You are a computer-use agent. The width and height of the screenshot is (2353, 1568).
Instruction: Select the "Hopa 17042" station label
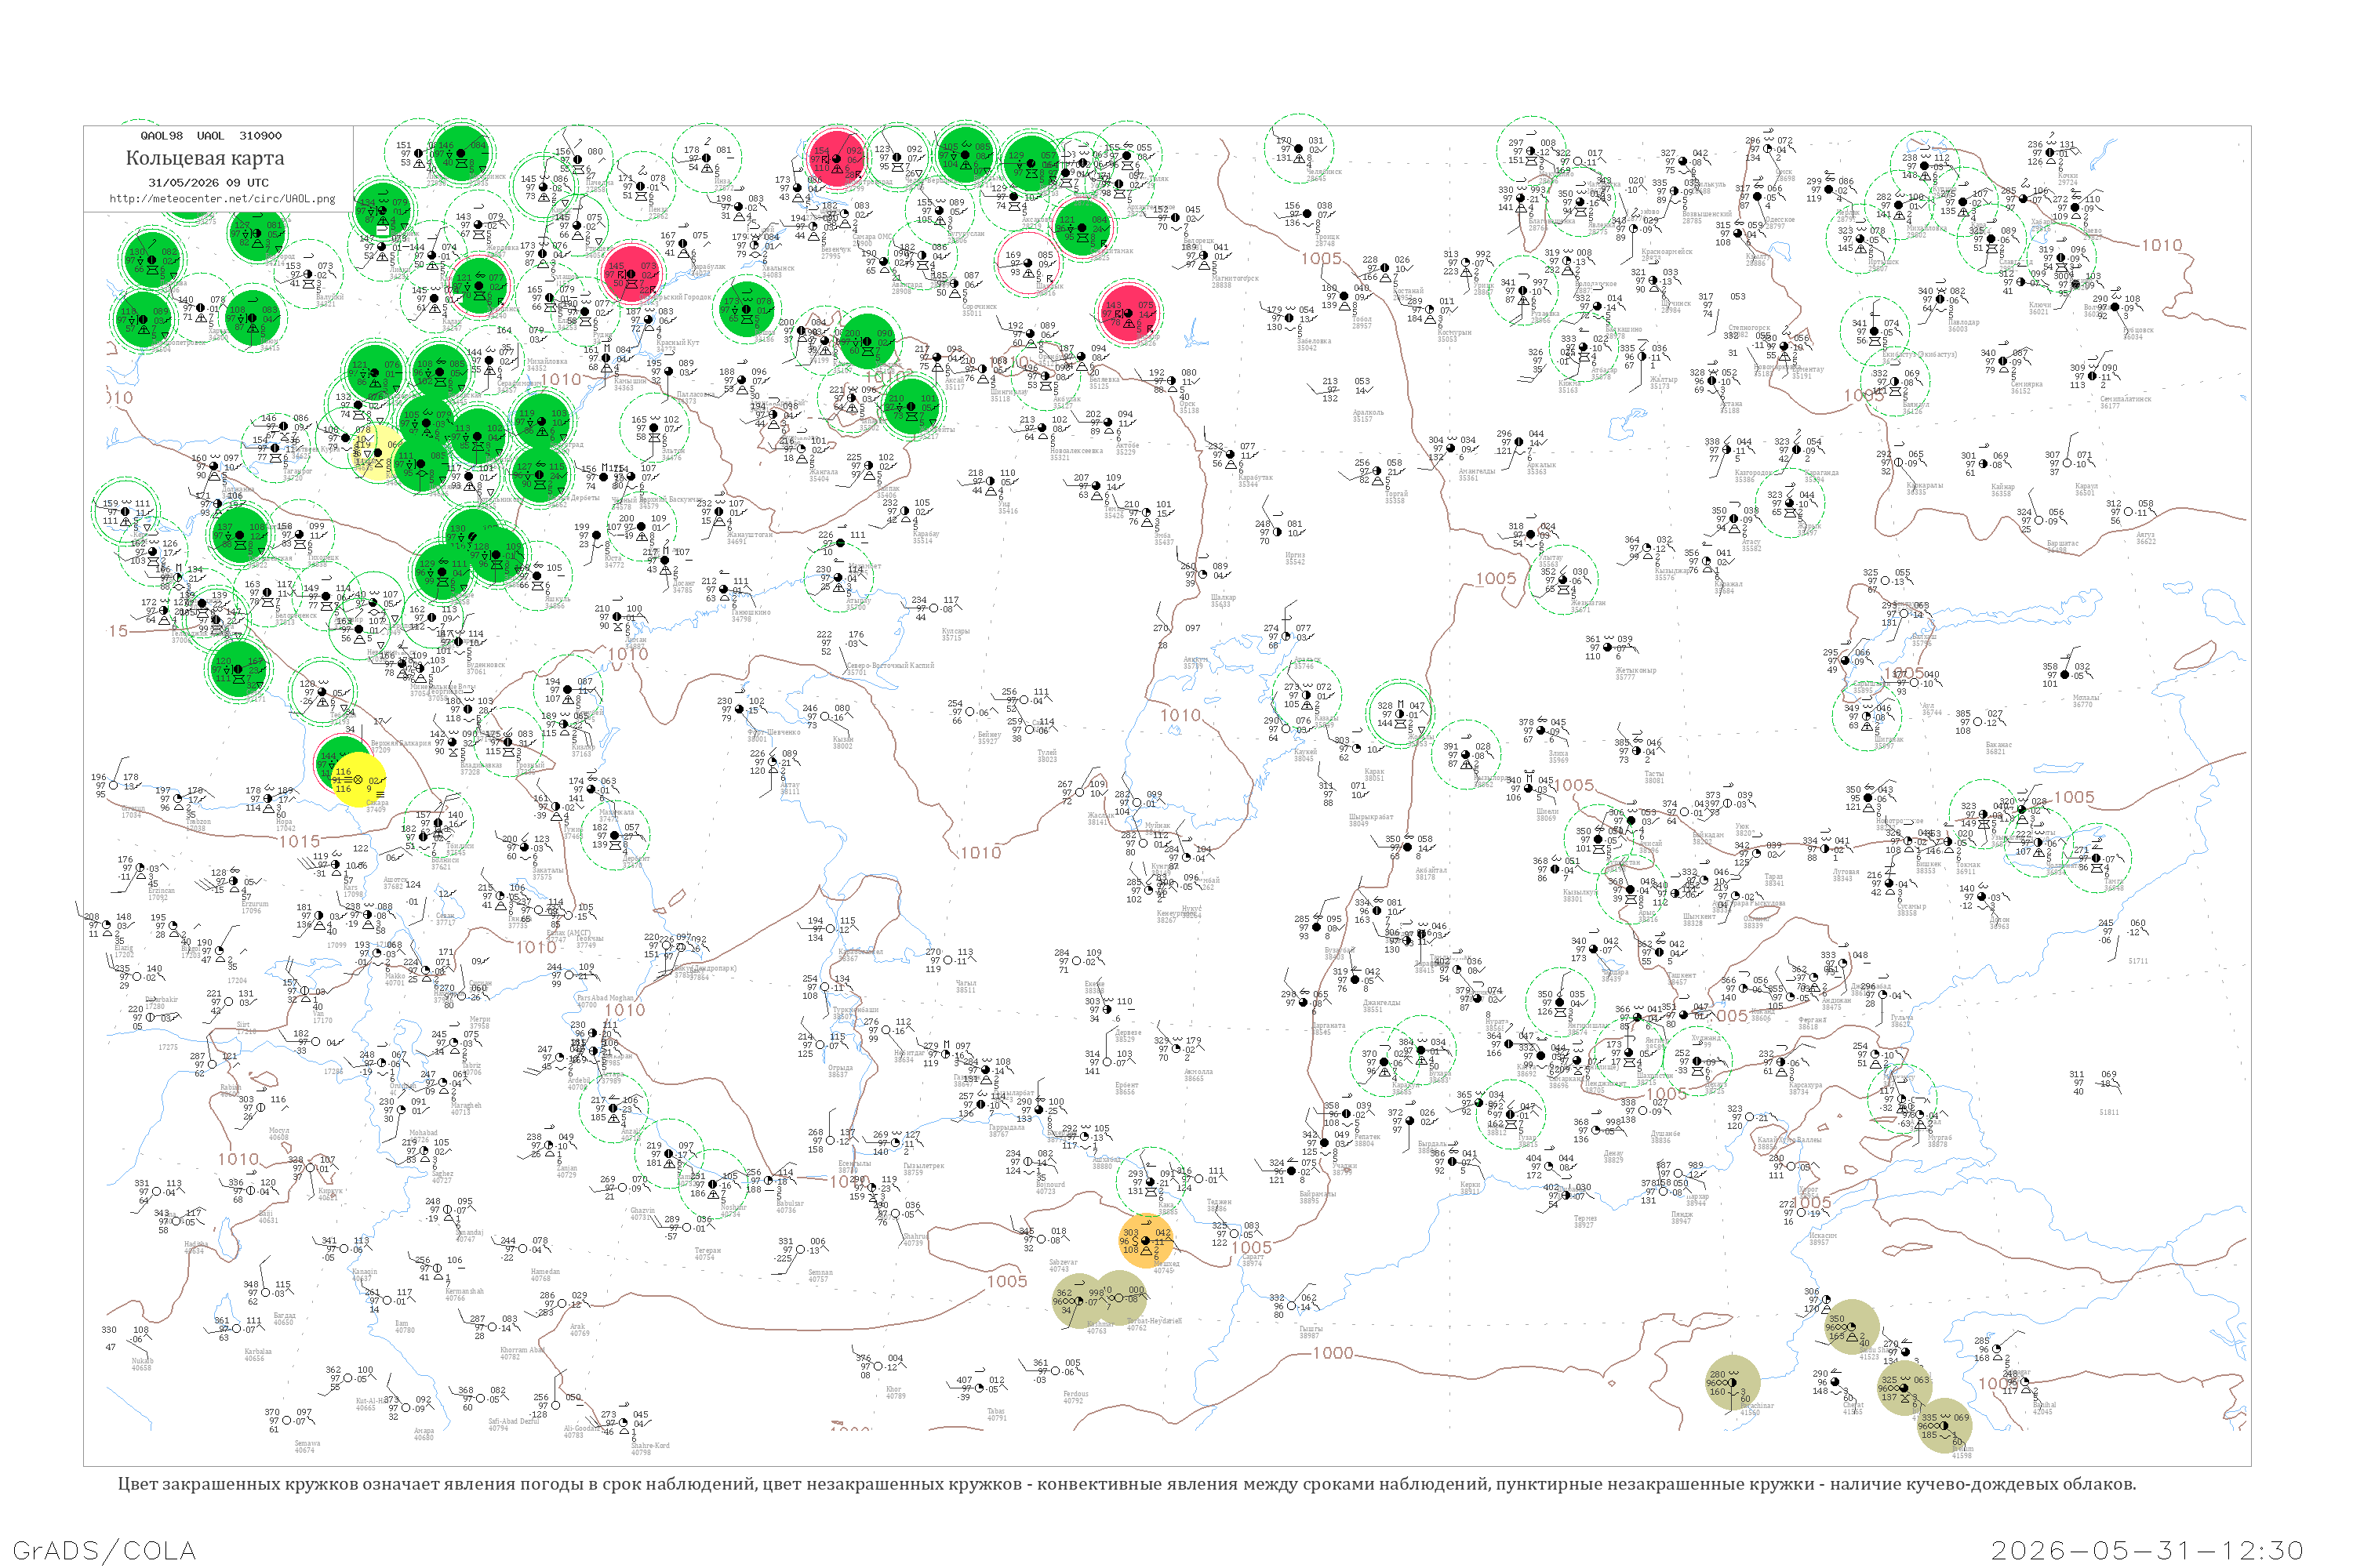pyautogui.click(x=285, y=825)
